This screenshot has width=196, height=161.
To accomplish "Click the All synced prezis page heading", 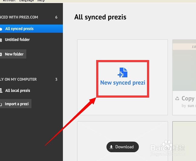I will point(100,17).
